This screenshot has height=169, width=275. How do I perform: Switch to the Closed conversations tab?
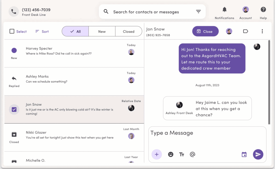[x=128, y=31]
